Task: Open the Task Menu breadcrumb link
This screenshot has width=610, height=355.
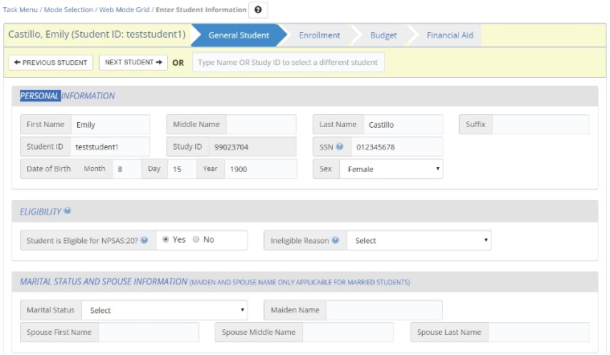Action: [x=23, y=10]
